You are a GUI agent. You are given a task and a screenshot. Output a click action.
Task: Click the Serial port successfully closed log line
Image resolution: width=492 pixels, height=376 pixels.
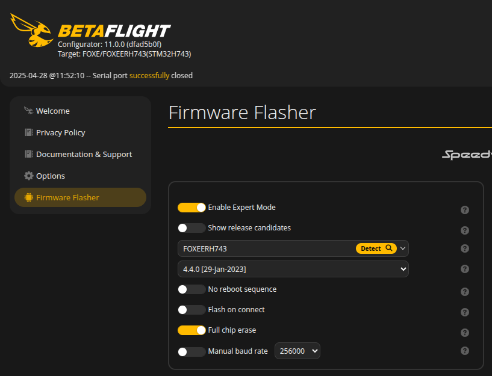pyautogui.click(x=101, y=76)
